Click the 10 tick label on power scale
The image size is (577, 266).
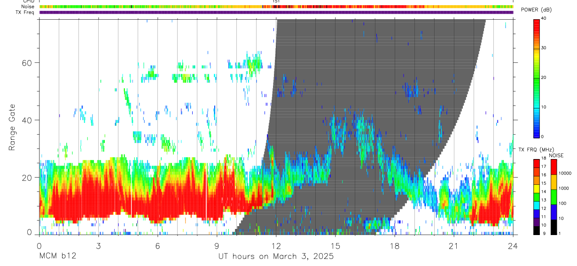(x=544, y=107)
